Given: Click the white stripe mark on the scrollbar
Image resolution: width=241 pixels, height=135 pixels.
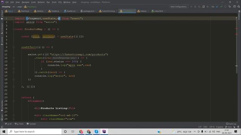Looking at the screenshot, I should pyautogui.click(x=236, y=66).
